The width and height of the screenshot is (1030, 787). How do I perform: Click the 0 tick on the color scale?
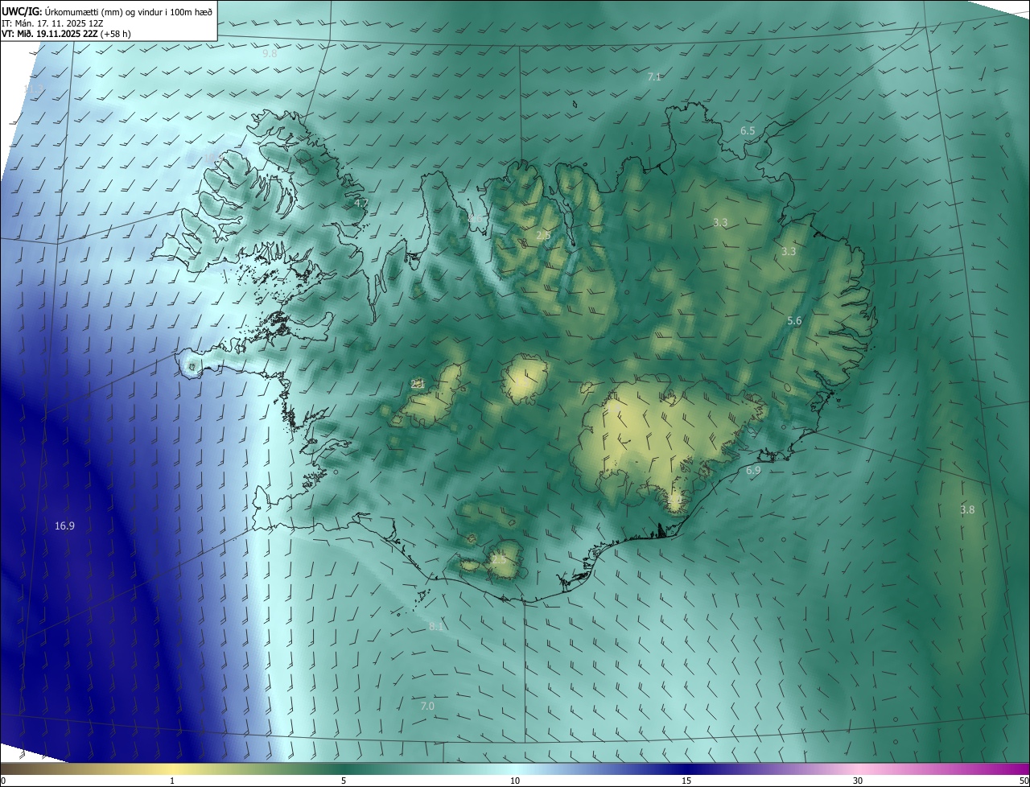pyautogui.click(x=2, y=781)
